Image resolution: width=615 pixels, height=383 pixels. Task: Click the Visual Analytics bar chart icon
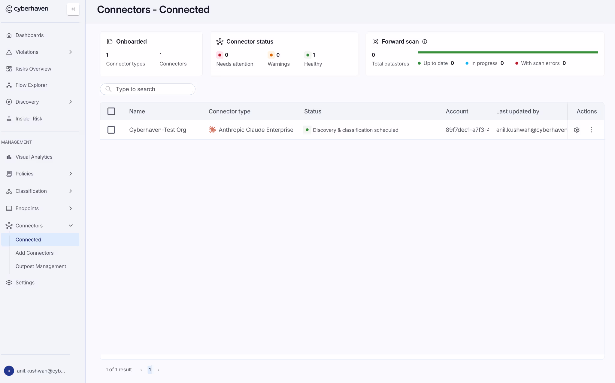coord(9,157)
